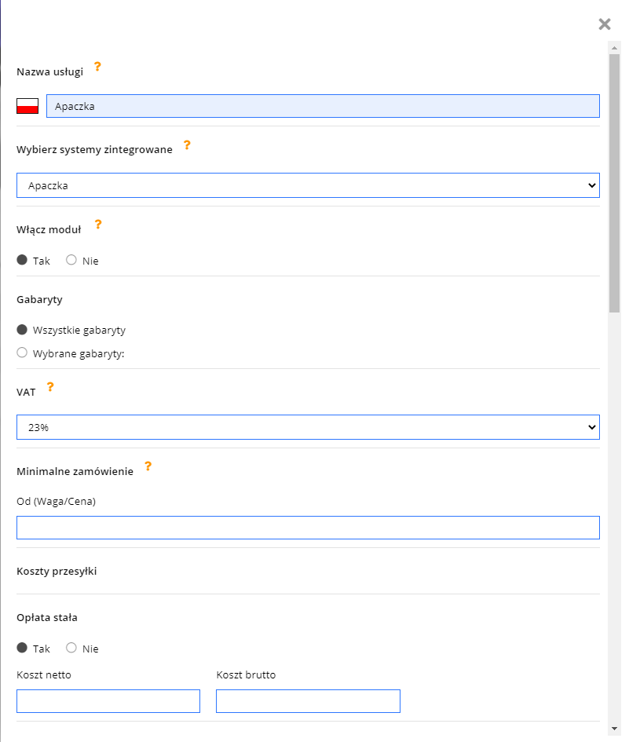Choose Wybrane gabaryty option
Image resolution: width=629 pixels, height=742 pixels.
[23, 353]
